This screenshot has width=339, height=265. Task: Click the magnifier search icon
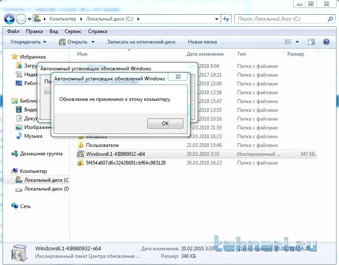tap(330, 19)
